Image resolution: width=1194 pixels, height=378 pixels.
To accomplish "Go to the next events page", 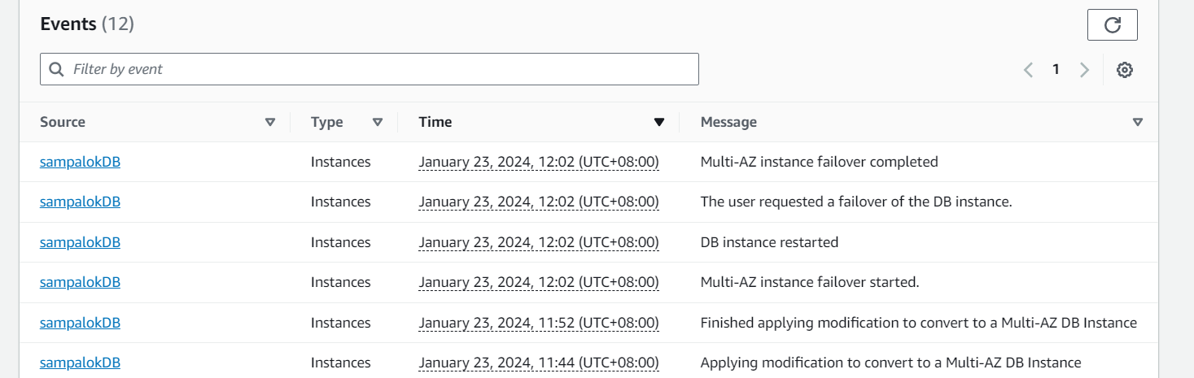I will 1084,70.
